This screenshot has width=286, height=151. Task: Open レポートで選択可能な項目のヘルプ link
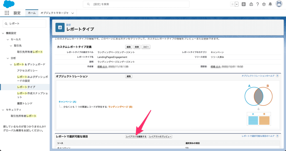(x=258, y=136)
